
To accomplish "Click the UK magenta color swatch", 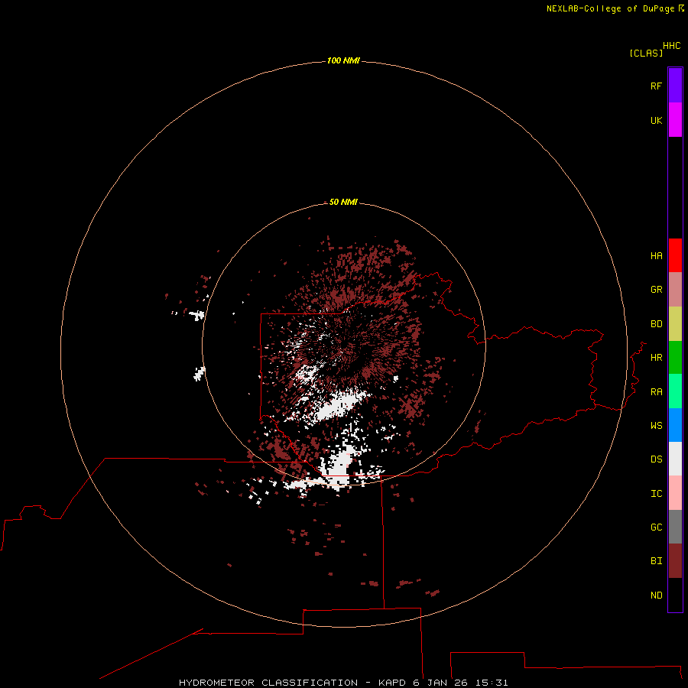I will point(675,120).
